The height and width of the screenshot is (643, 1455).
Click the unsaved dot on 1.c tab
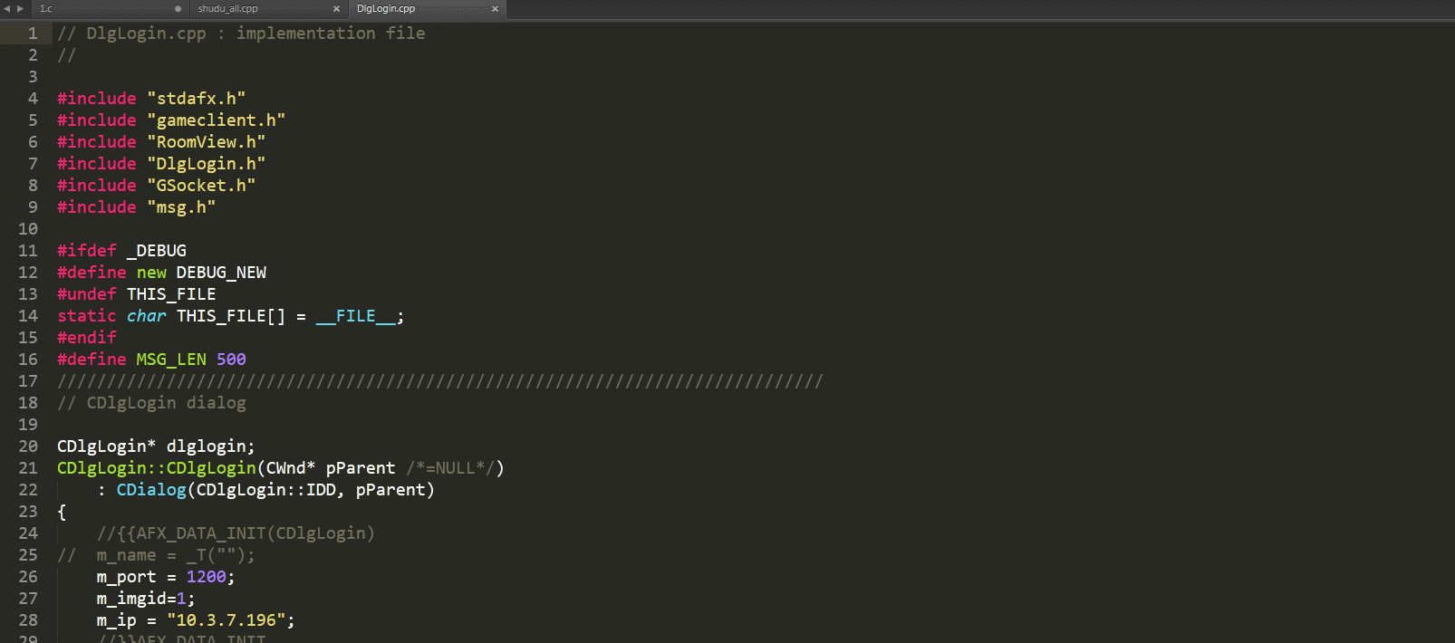pos(178,9)
